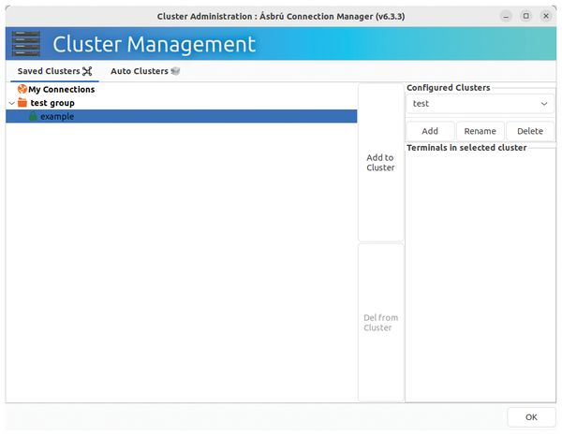Close the Cluster Administration window
The height and width of the screenshot is (436, 562).
(x=546, y=16)
